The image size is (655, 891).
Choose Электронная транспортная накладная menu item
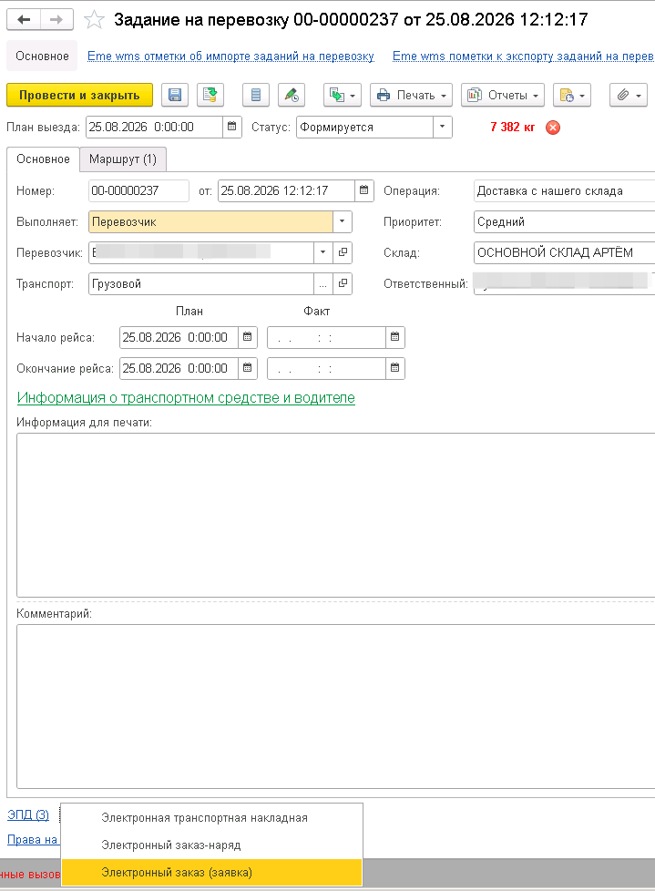click(211, 818)
